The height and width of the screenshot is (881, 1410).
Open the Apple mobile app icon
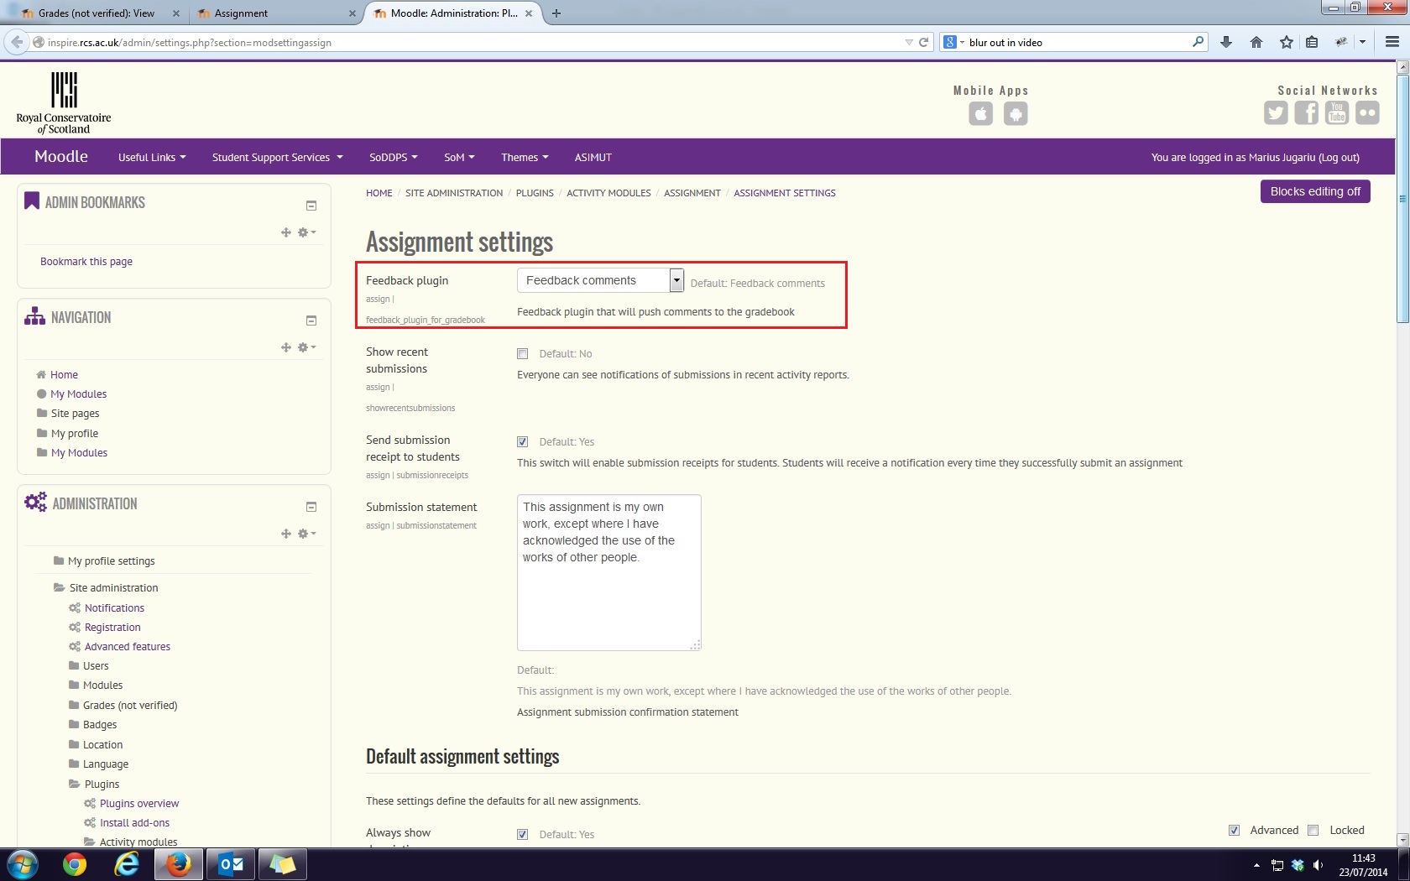click(x=980, y=113)
